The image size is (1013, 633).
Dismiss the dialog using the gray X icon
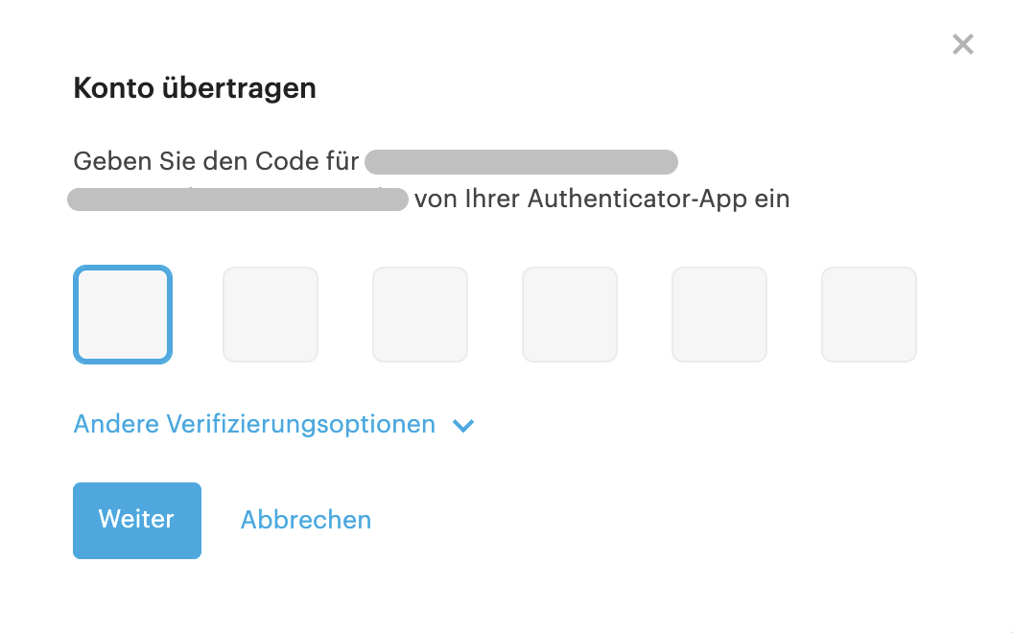point(962,44)
